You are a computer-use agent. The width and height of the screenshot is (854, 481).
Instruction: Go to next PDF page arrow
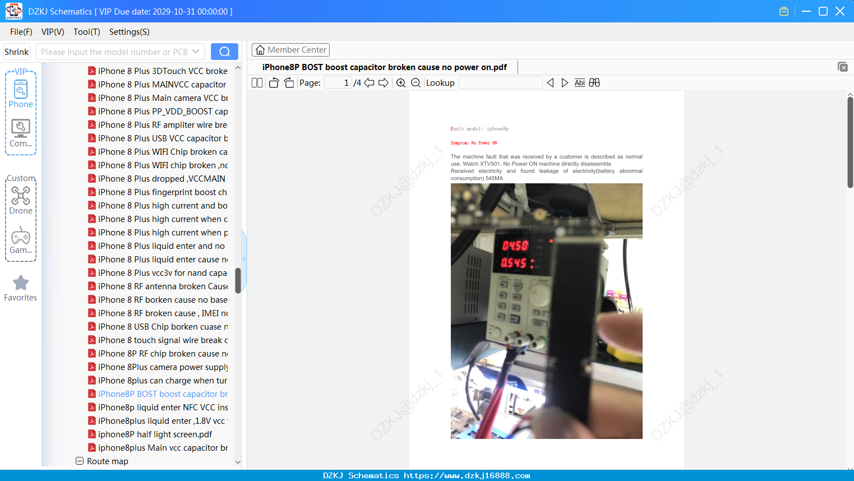[x=384, y=83]
